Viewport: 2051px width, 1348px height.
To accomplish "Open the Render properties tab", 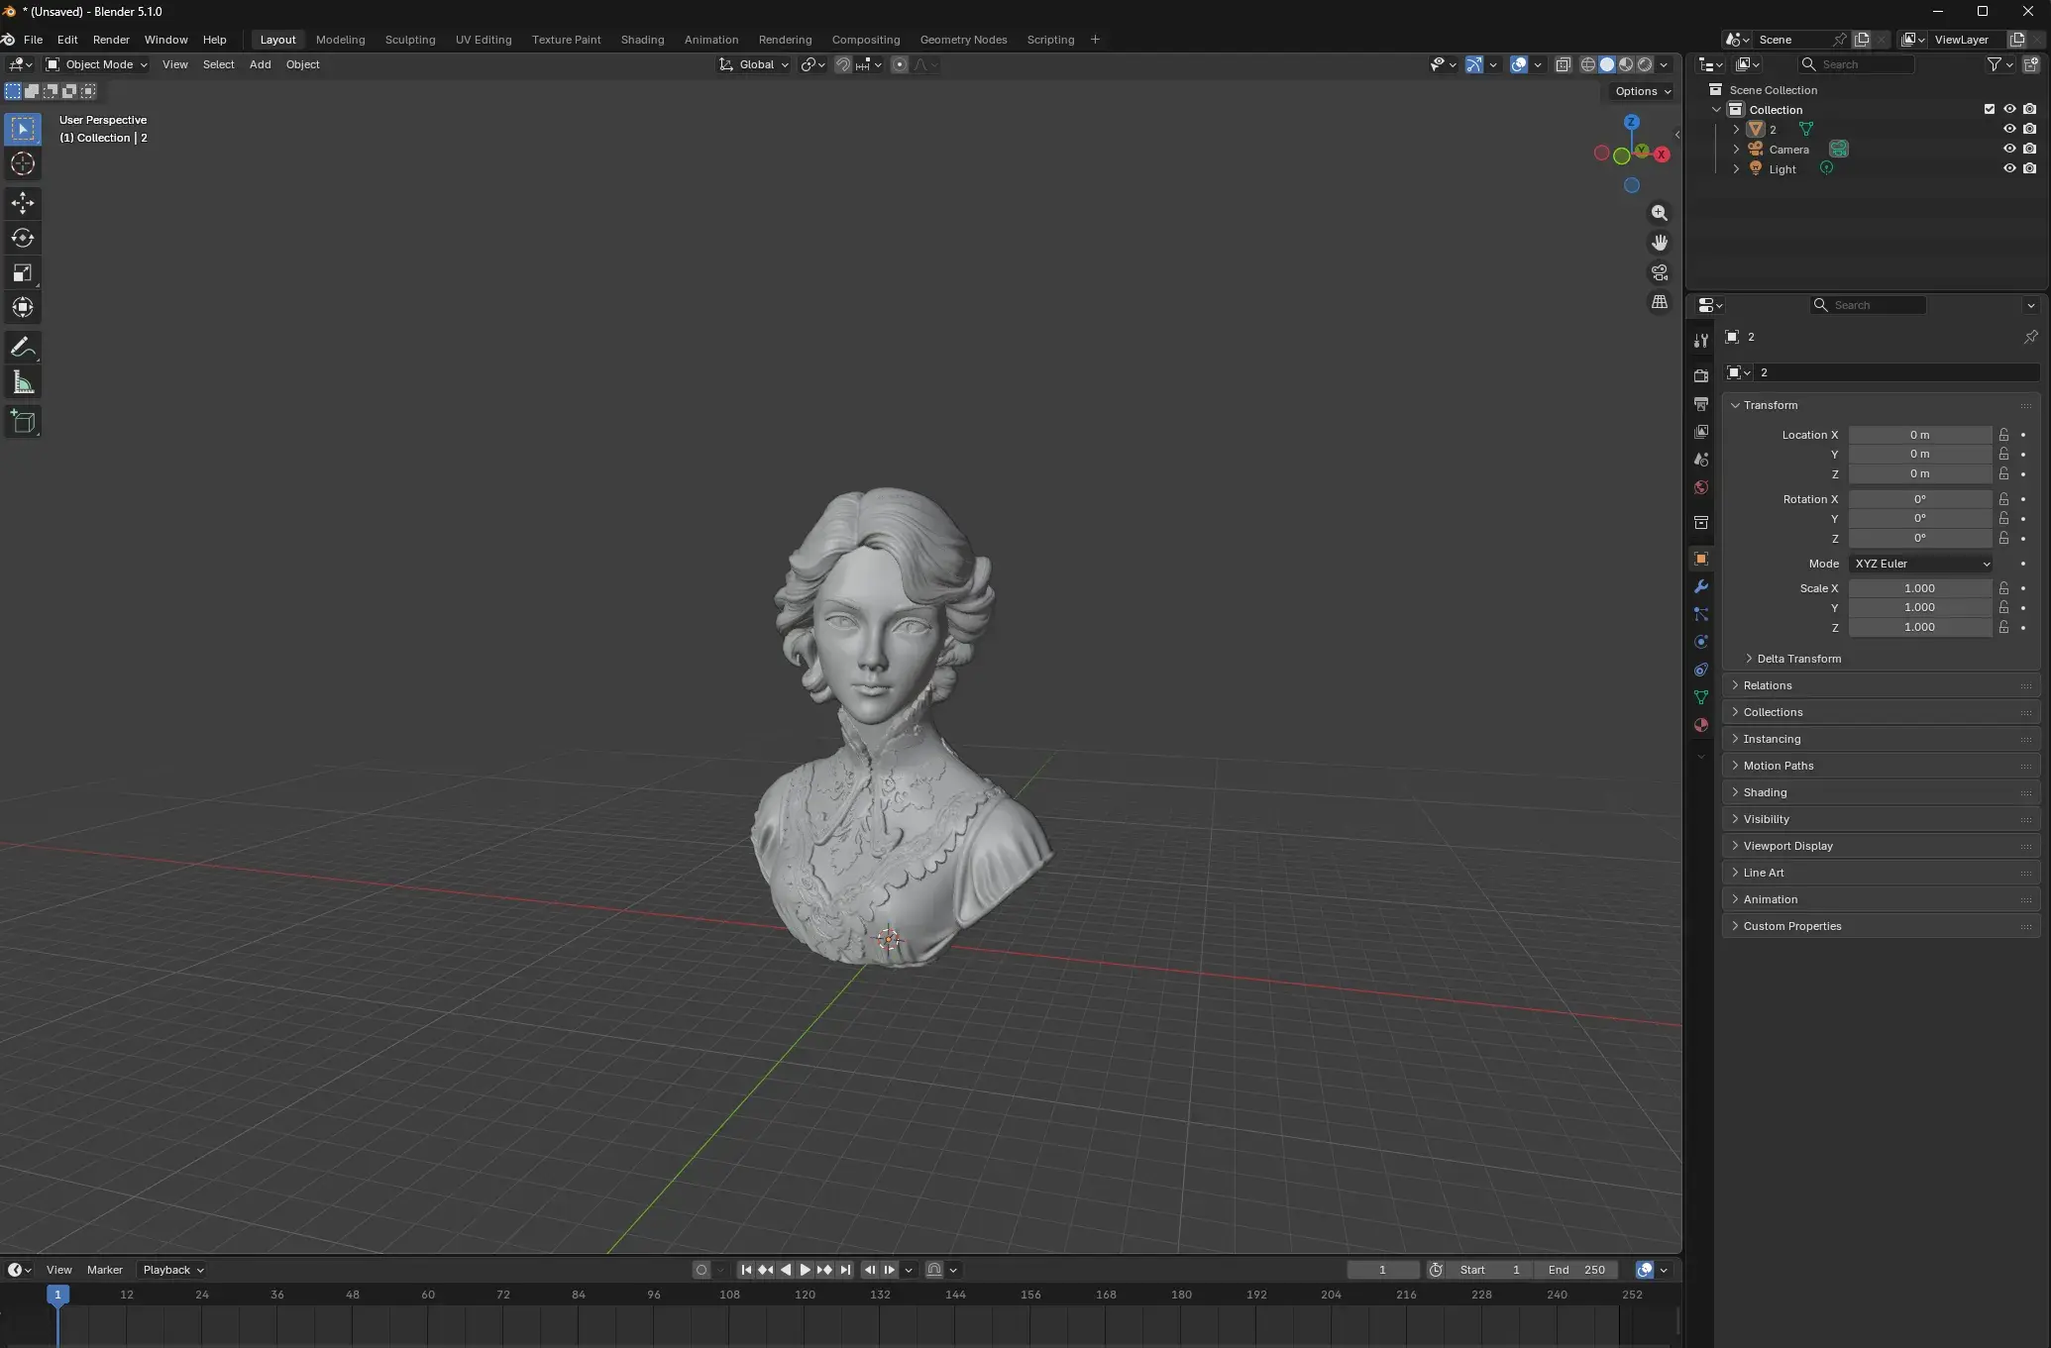I will pyautogui.click(x=1701, y=376).
